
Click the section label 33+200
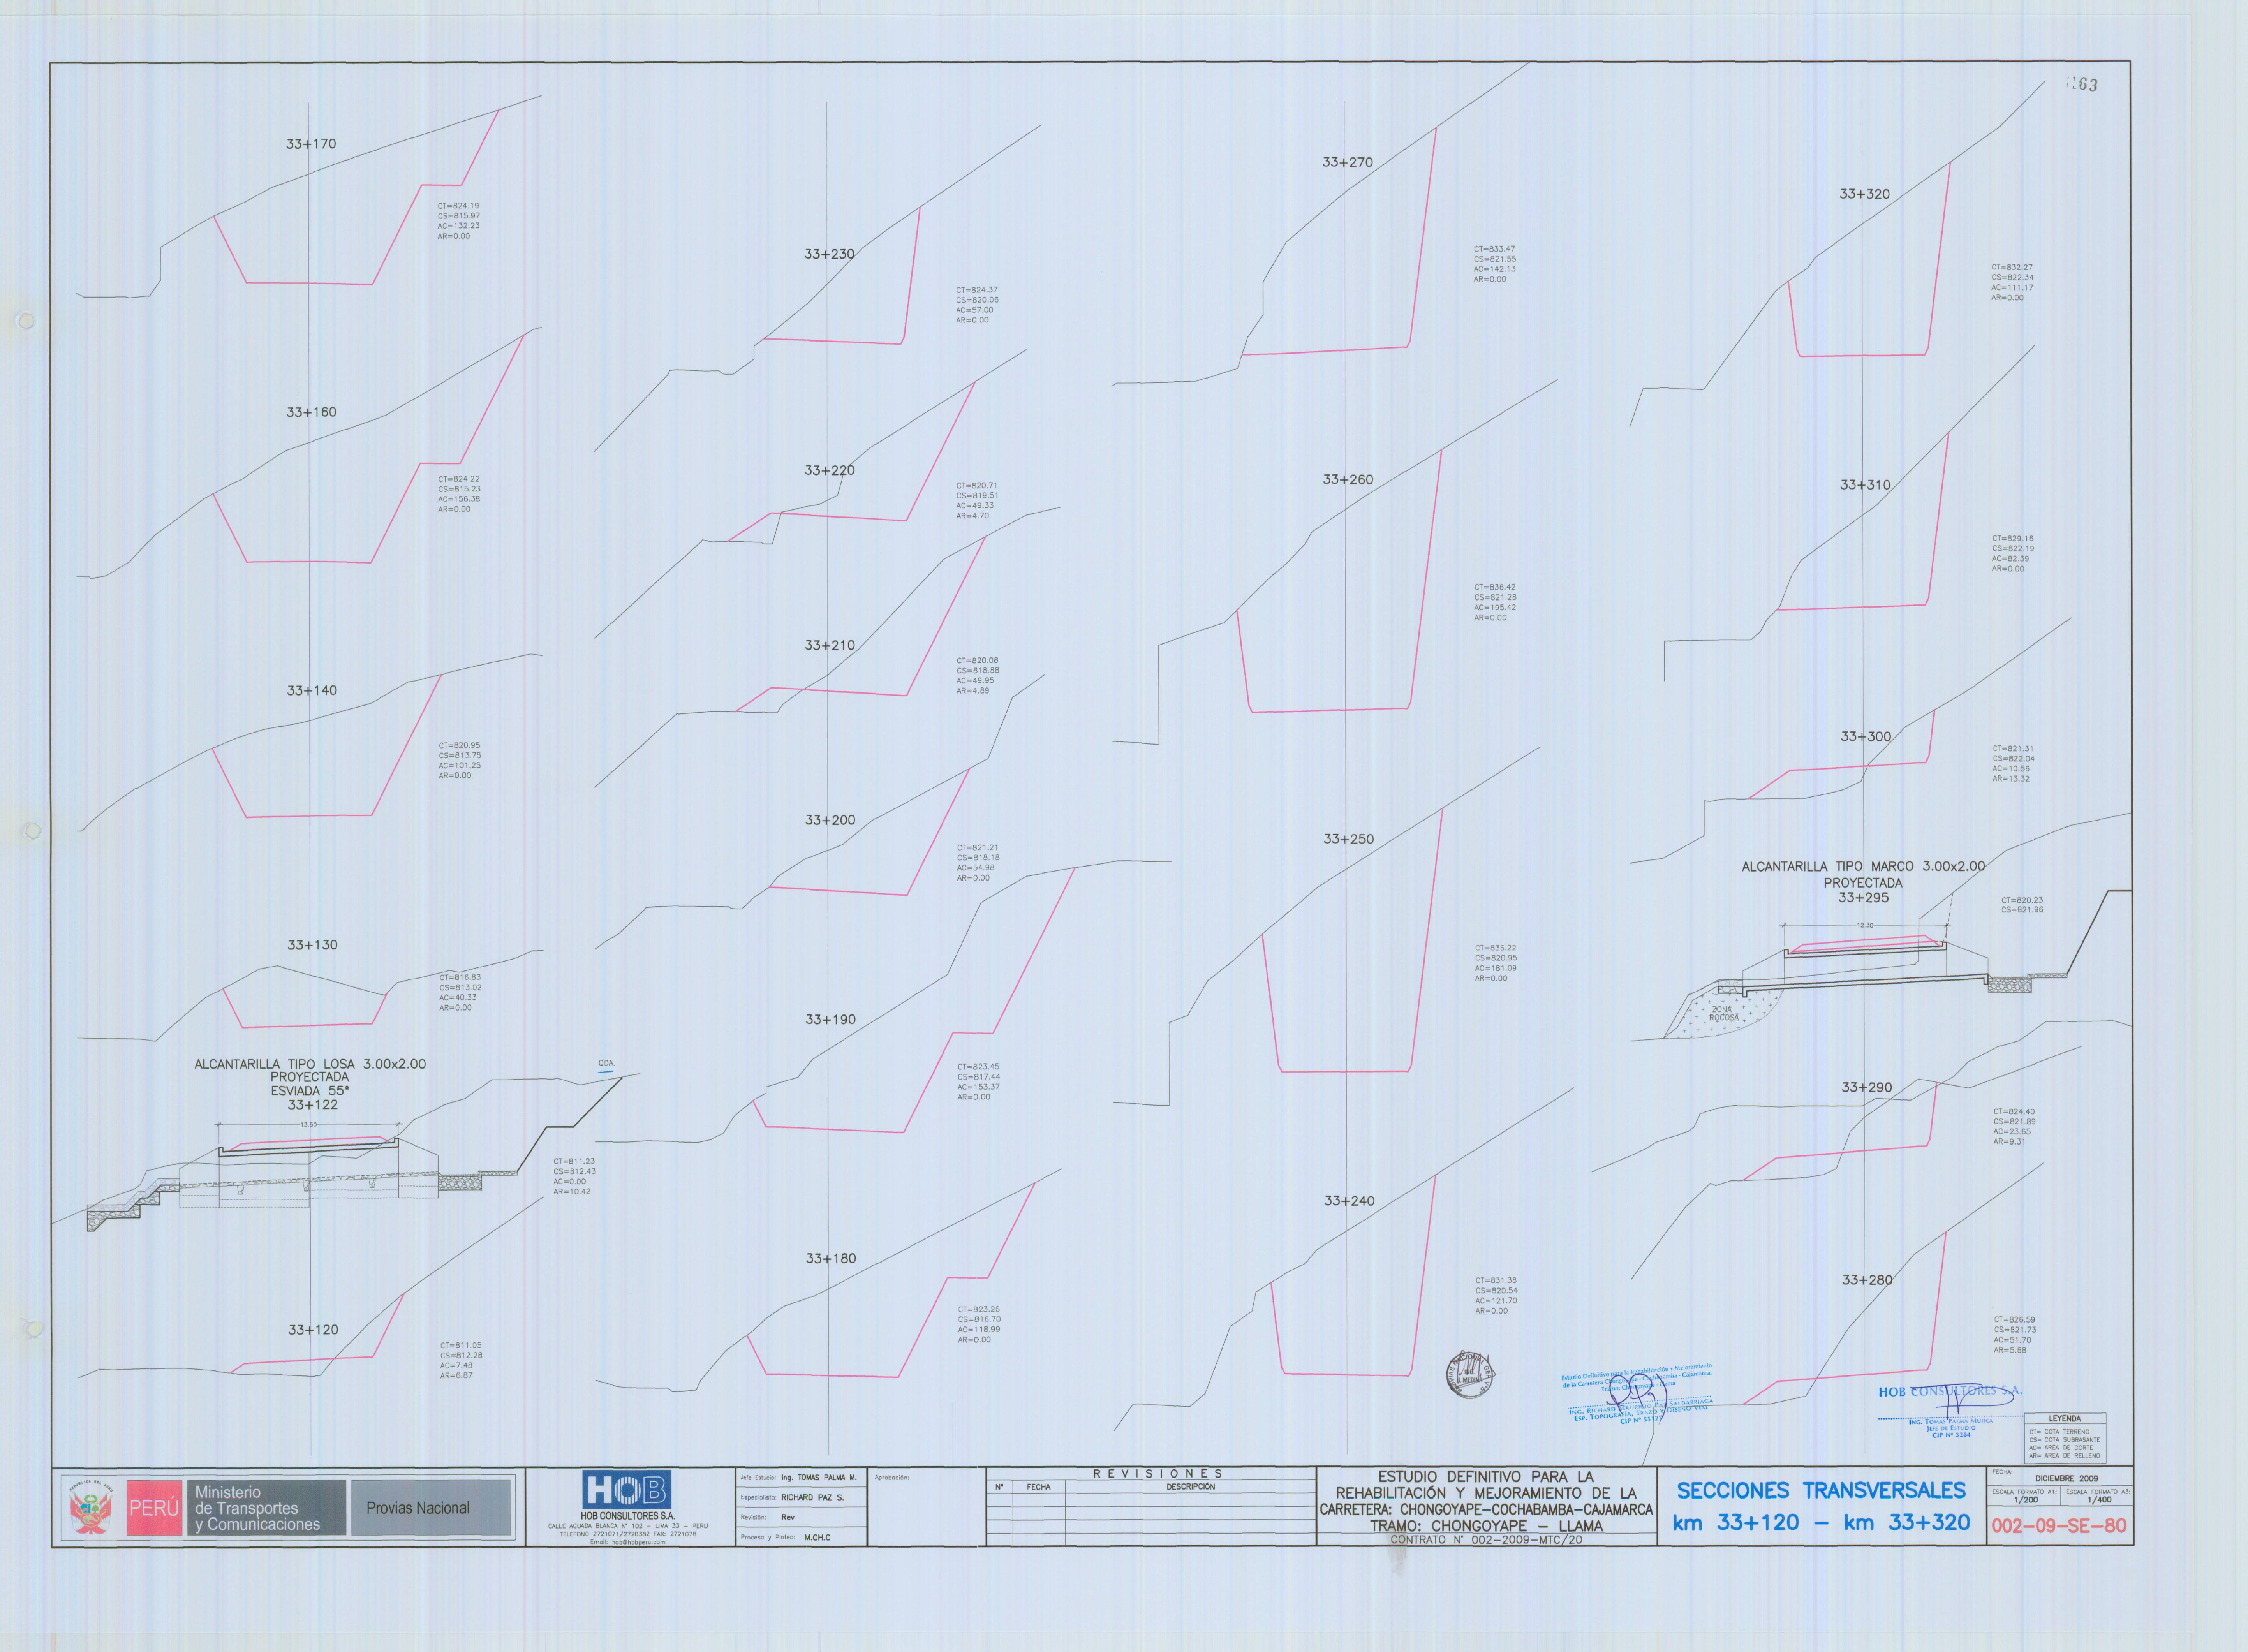pos(830,820)
